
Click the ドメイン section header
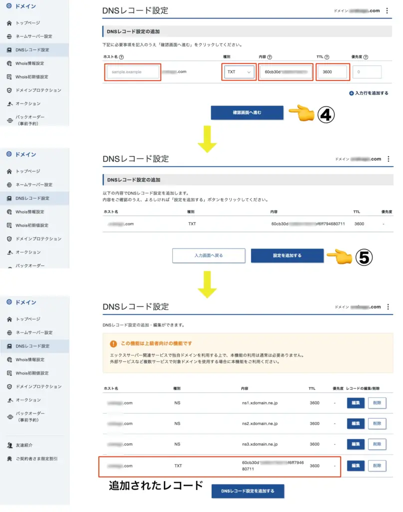tap(20, 6)
